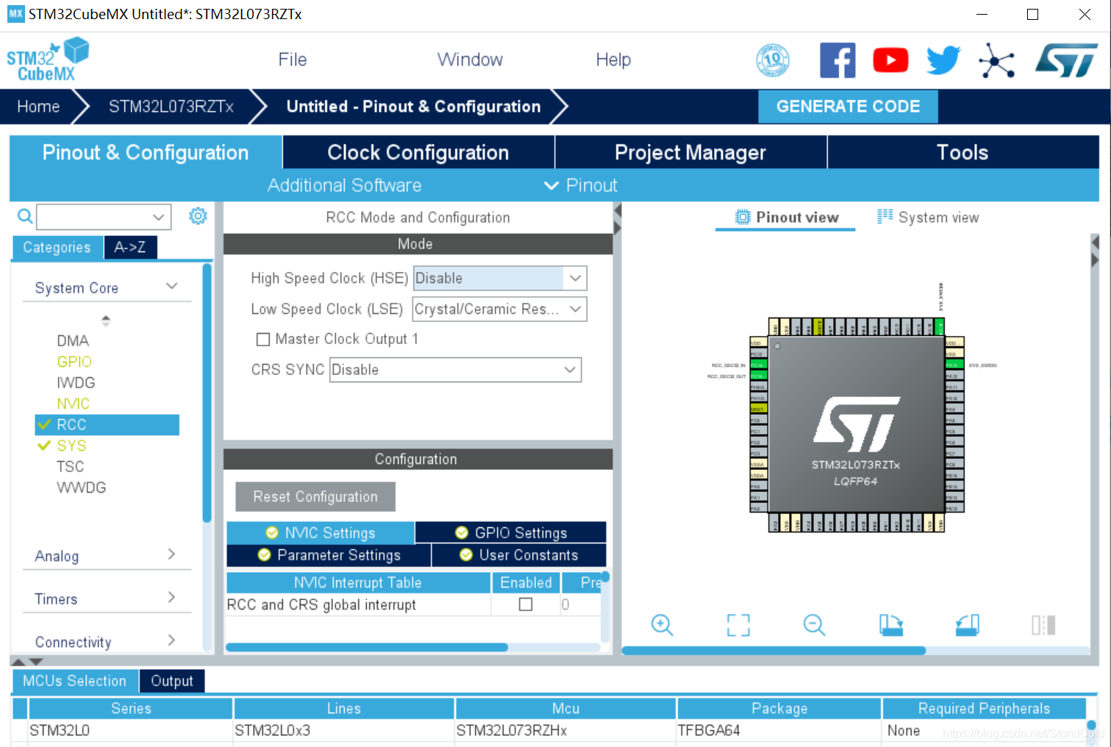This screenshot has height=747, width=1111.
Task: Rotate the chip clockwise
Action: (x=891, y=625)
